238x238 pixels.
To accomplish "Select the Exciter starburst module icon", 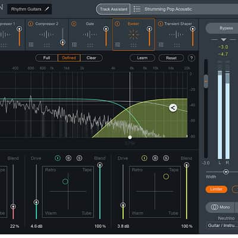I will click(133, 35).
